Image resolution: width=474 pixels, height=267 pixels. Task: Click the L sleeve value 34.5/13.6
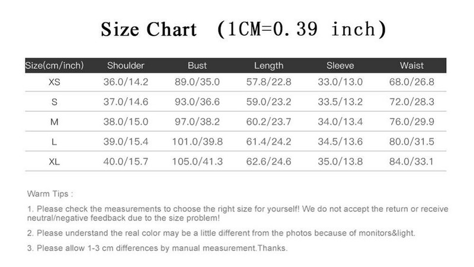[x=340, y=142]
